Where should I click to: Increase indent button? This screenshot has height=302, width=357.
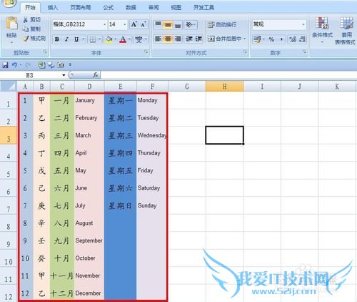[x=198, y=39]
